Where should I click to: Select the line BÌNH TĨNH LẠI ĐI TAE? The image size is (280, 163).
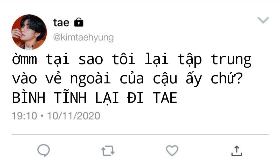[x=94, y=97]
